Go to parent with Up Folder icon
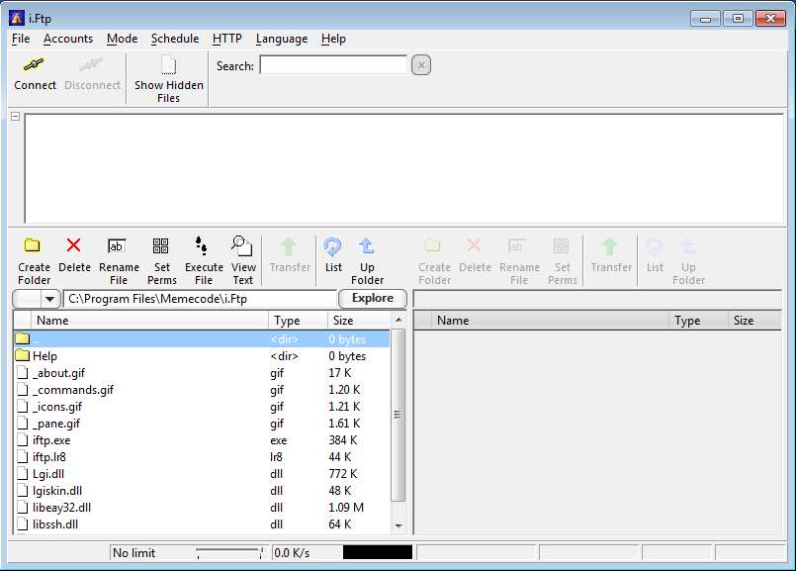Viewport: 796px width, 571px height. click(367, 246)
